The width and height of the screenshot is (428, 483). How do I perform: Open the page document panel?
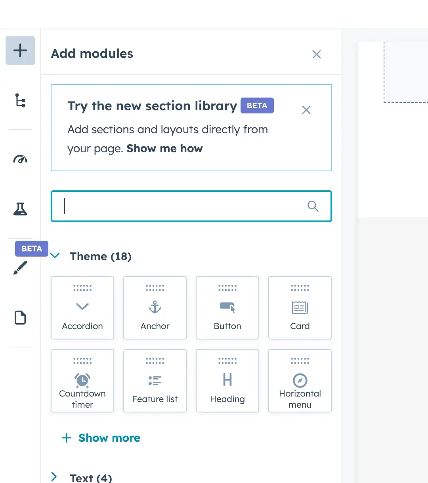(20, 317)
